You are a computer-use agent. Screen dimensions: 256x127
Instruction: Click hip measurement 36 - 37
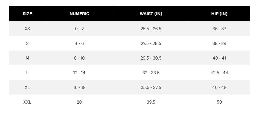[219, 29]
